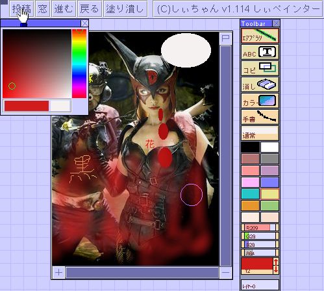Pick the green palette swatch

[269, 205]
